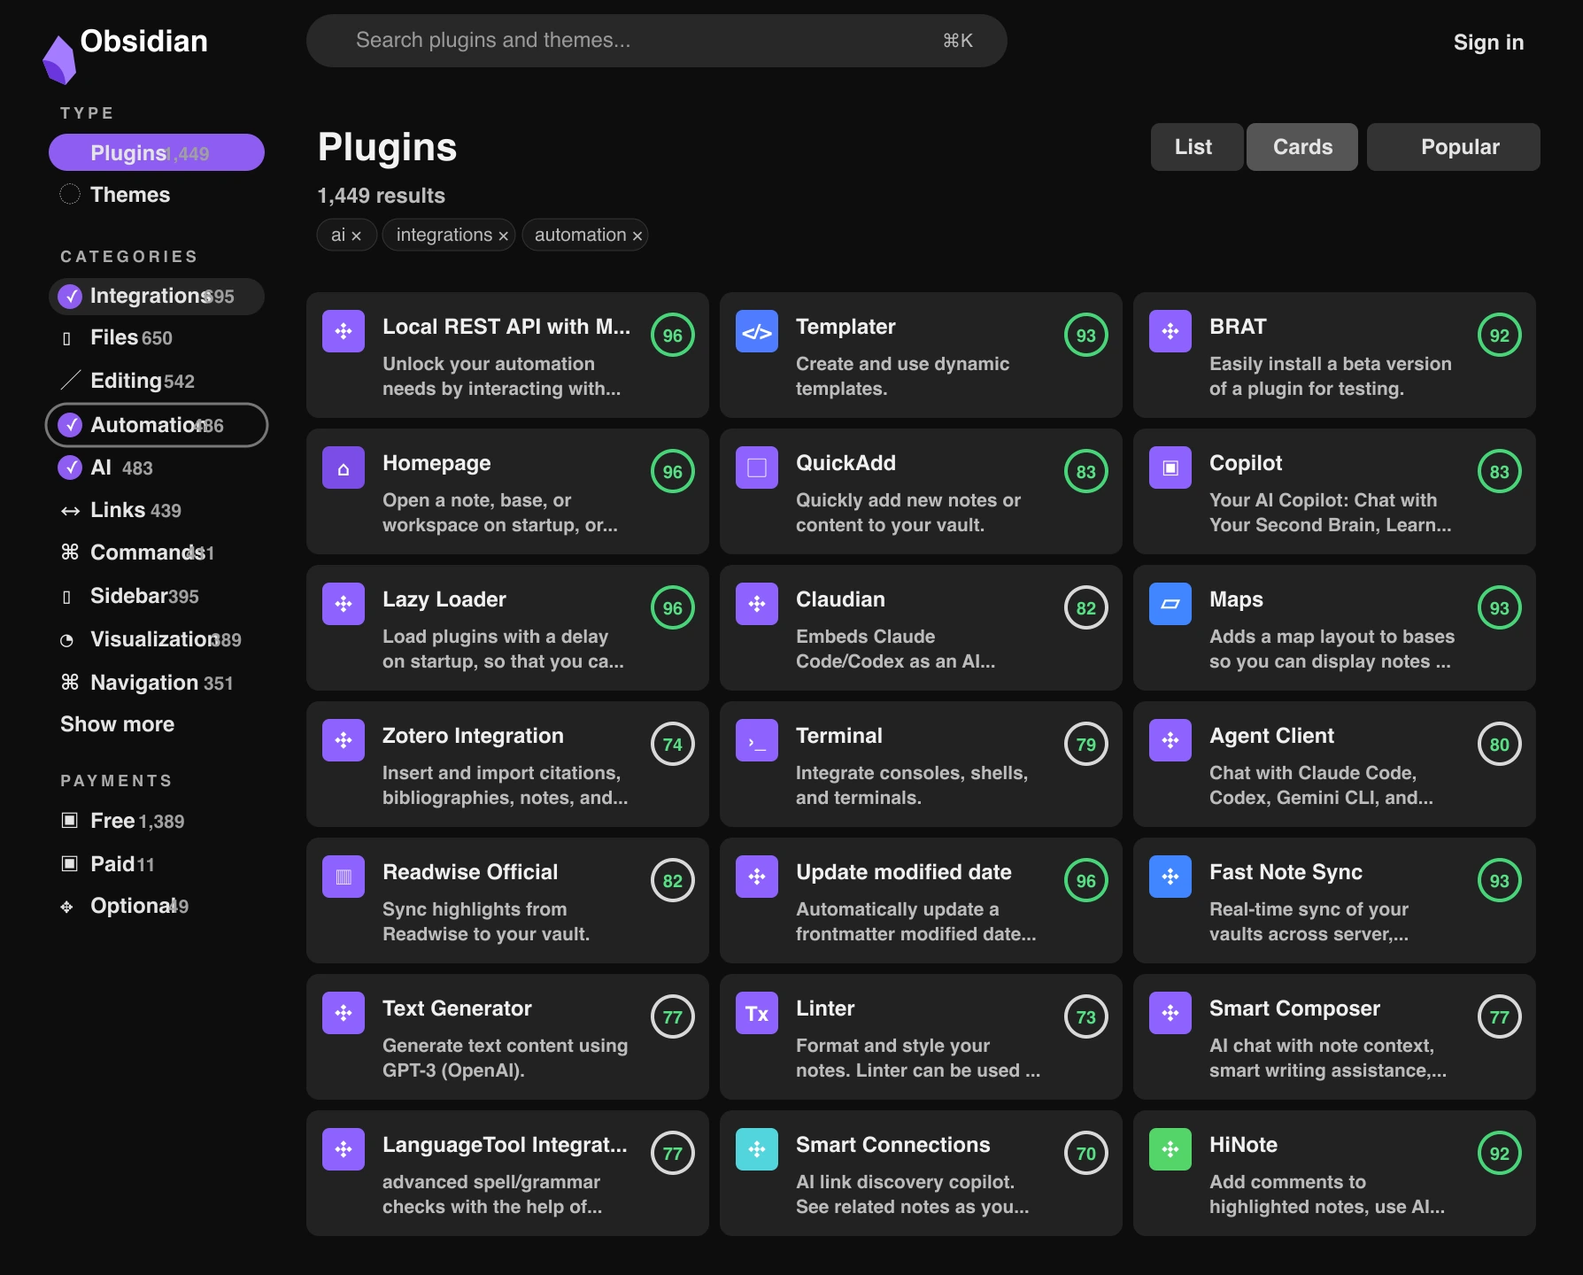The height and width of the screenshot is (1275, 1583).
Task: Click the 70 score badge on Smart Connections
Action: (x=1086, y=1154)
